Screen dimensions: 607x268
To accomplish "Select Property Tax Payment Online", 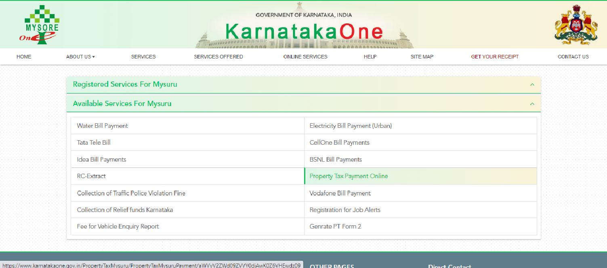I will coord(348,176).
